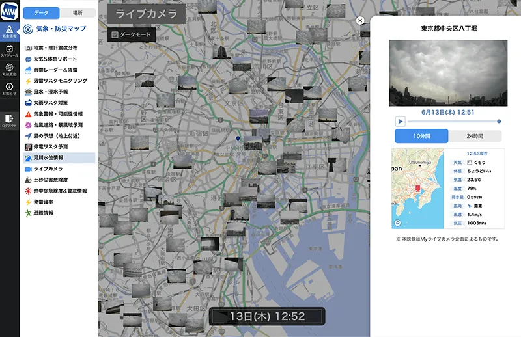
Task: Select 台風進路・暴風域予測 from the list
Action: [58, 124]
